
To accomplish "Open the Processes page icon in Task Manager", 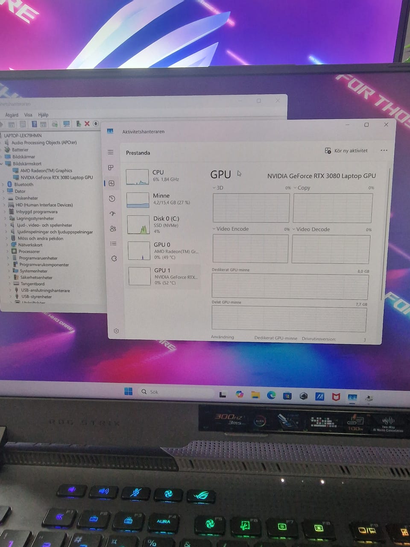I will click(x=111, y=168).
